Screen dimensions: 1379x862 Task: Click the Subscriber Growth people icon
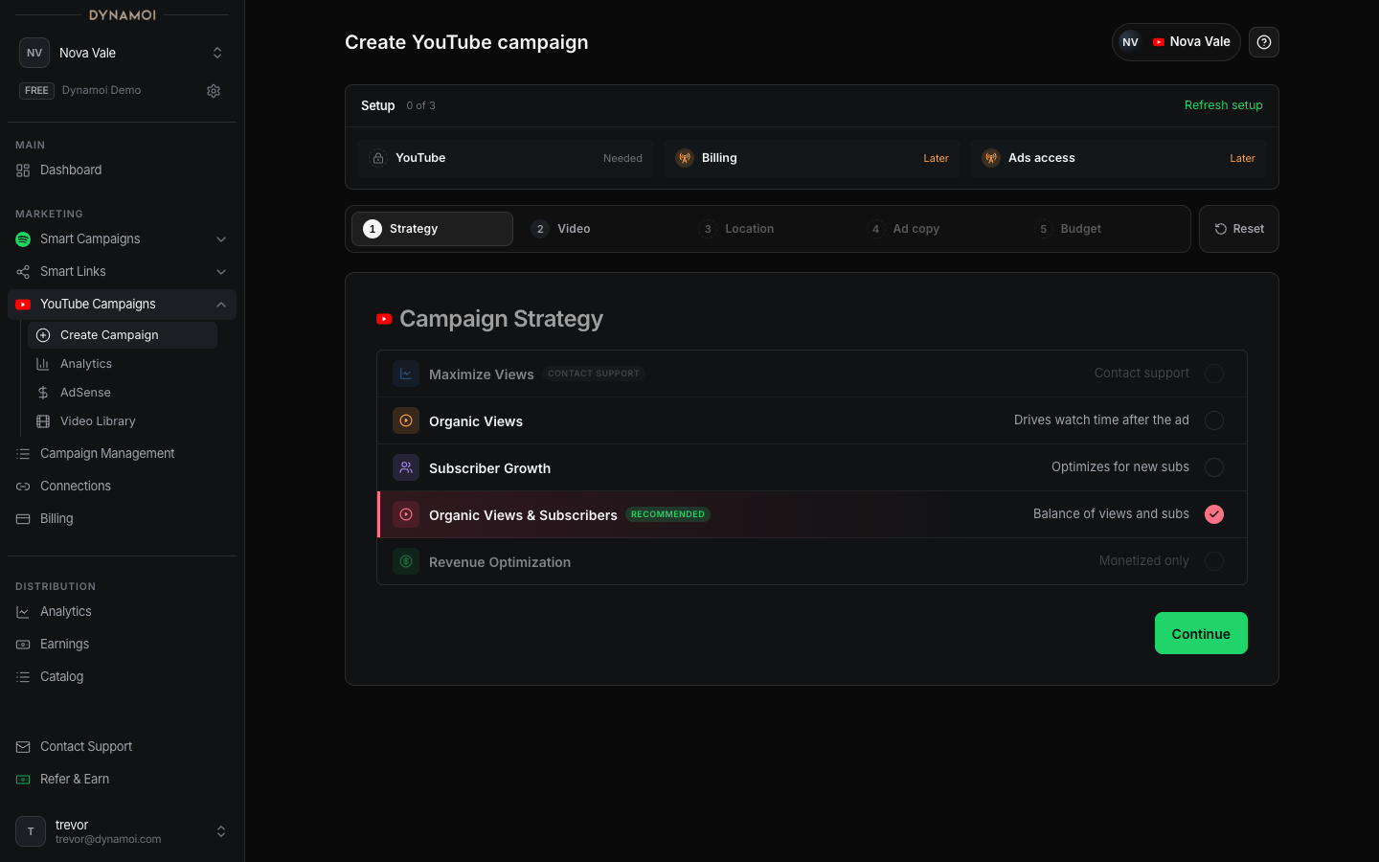406,467
